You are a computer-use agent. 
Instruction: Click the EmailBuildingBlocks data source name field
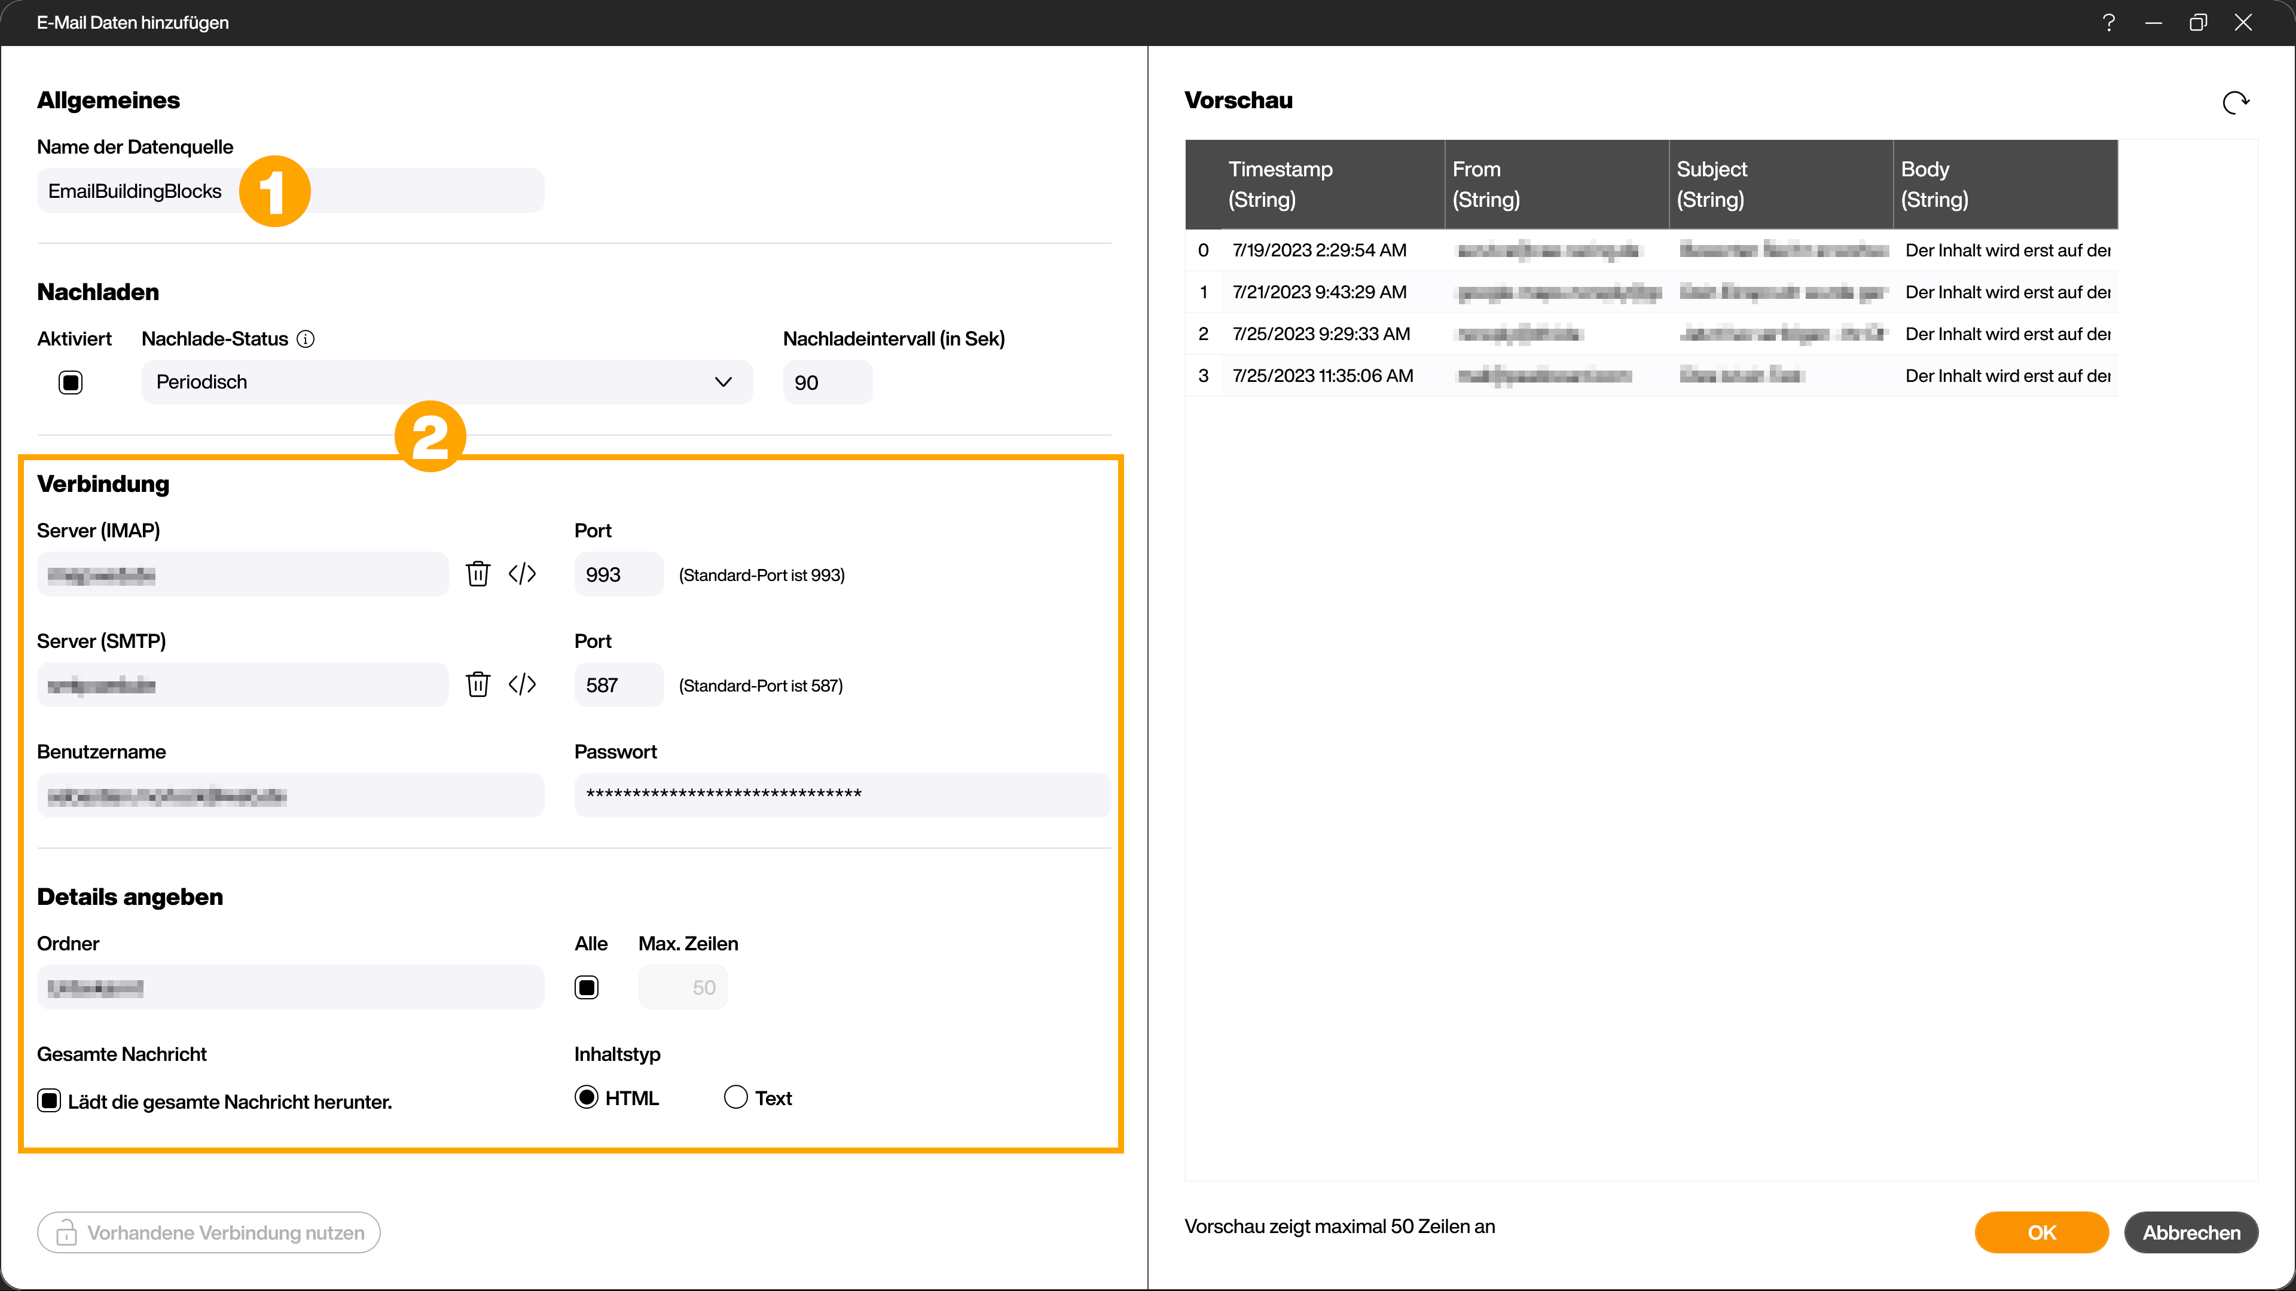click(290, 191)
